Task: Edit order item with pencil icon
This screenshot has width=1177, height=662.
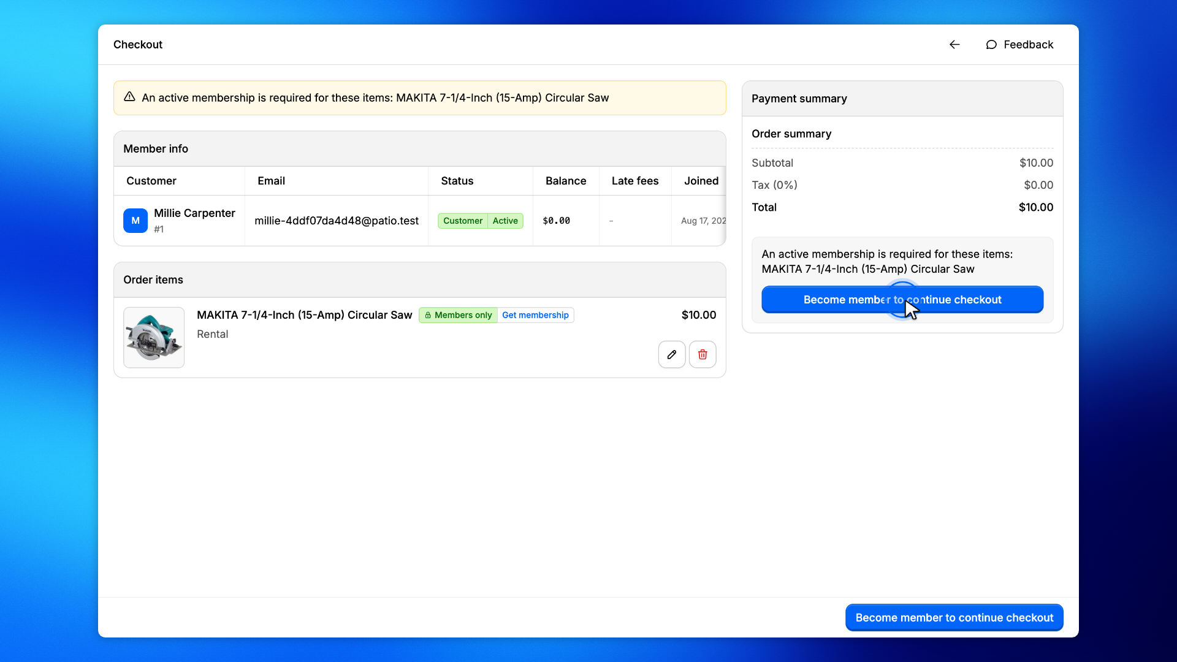Action: click(x=672, y=354)
